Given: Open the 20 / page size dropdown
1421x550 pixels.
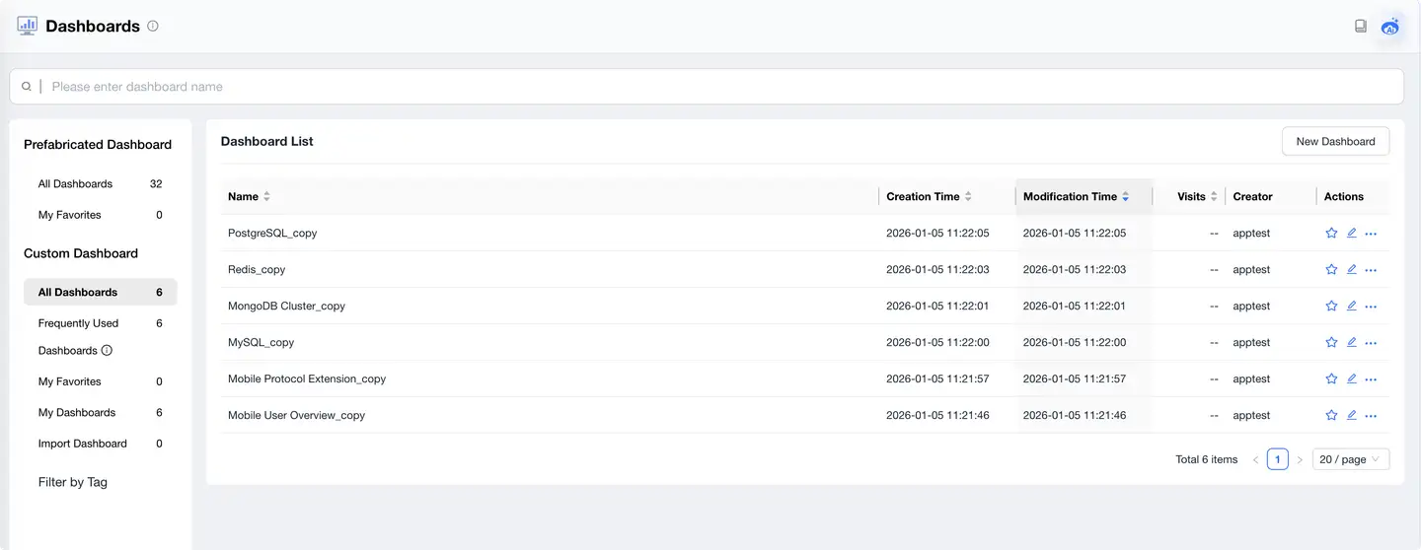Looking at the screenshot, I should tap(1351, 459).
